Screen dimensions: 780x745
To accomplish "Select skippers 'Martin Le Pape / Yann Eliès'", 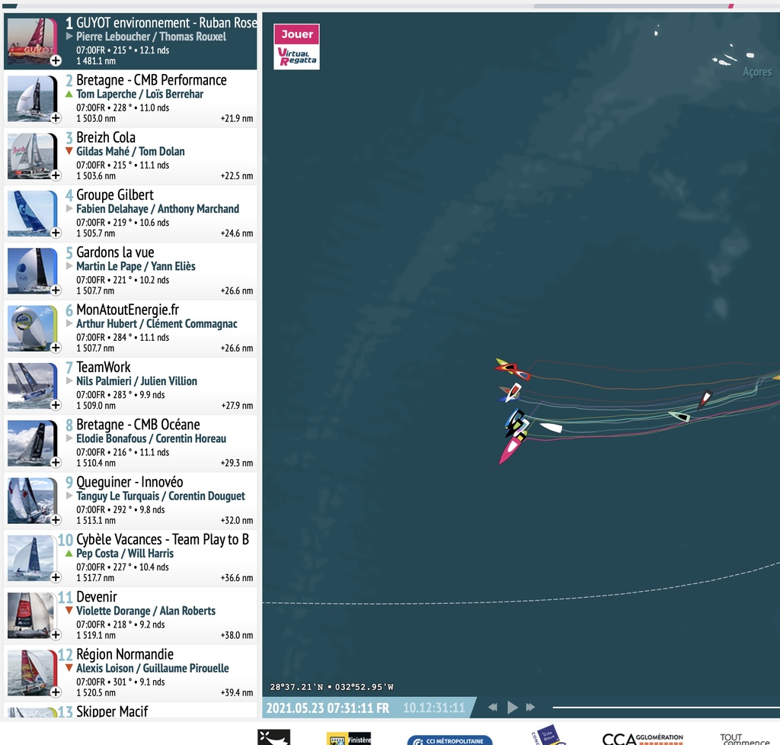I will coord(136,266).
